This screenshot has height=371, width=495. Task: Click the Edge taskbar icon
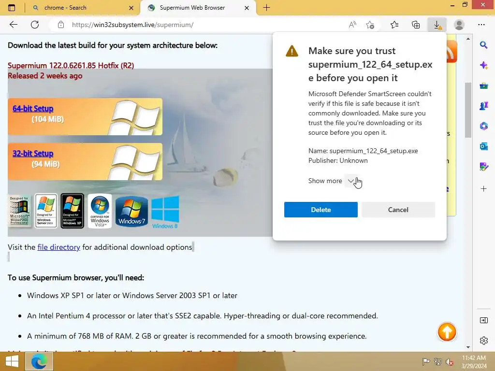click(39, 361)
